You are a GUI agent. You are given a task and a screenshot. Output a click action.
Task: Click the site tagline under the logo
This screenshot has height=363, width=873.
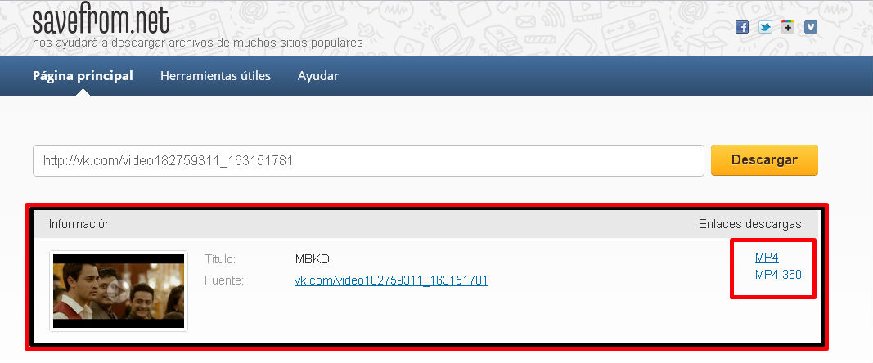(x=198, y=43)
